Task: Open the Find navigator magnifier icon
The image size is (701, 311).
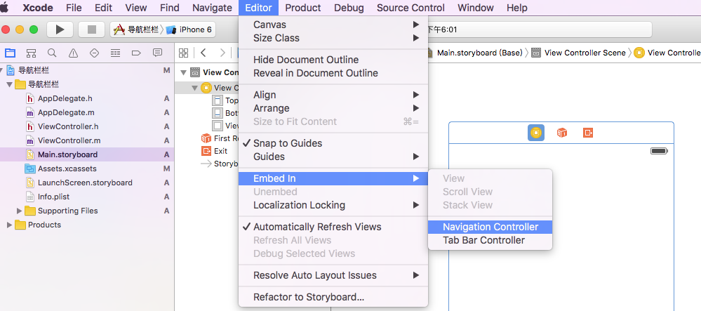Action: pos(52,53)
